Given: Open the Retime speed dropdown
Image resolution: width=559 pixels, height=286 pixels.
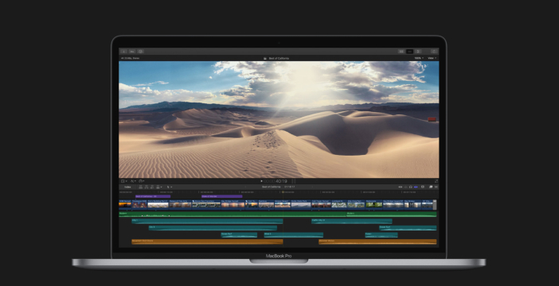Looking at the screenshot, I should 142,181.
